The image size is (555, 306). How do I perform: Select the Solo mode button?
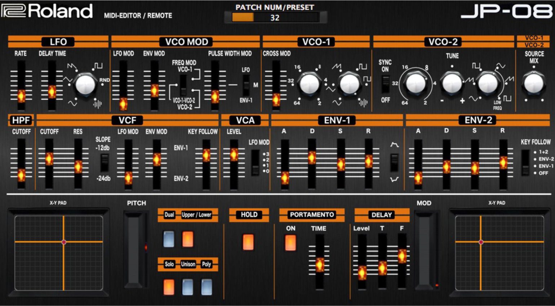(x=169, y=287)
